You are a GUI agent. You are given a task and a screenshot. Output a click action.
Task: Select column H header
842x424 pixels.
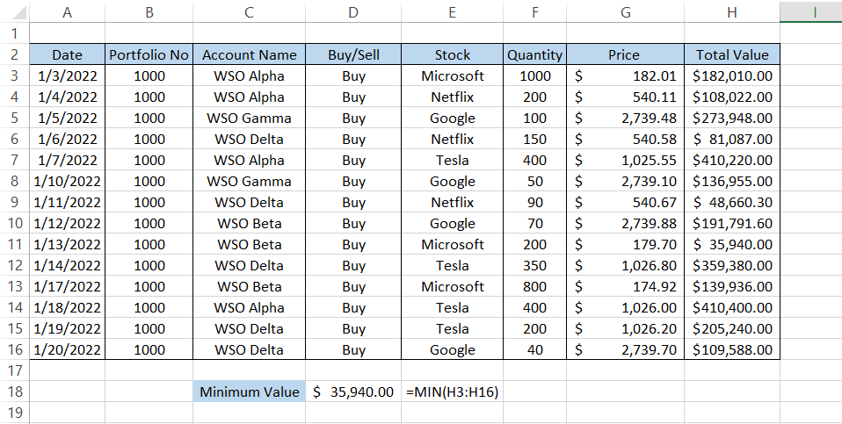732,11
